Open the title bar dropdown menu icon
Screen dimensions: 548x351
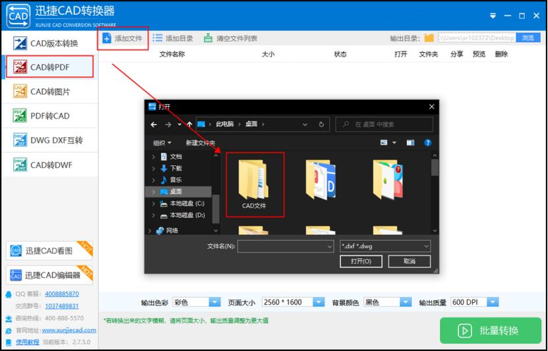point(493,16)
